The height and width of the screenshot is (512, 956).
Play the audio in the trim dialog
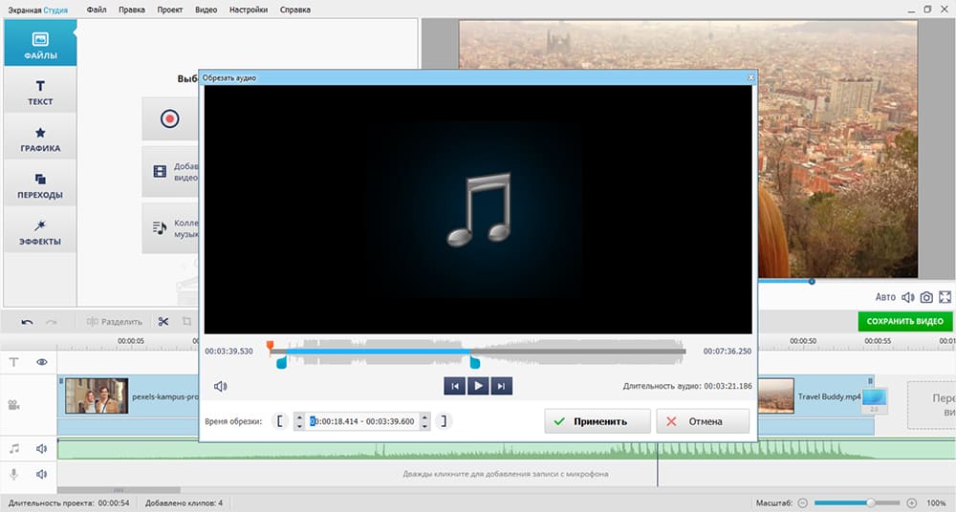pyautogui.click(x=478, y=386)
